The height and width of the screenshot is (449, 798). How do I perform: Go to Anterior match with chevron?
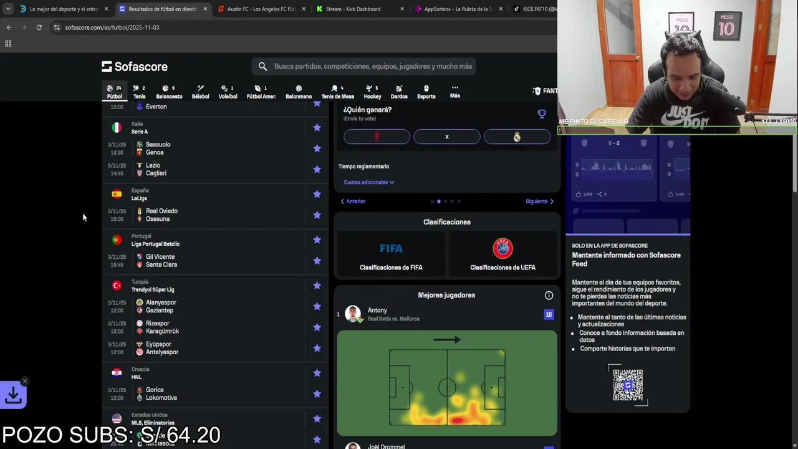pos(353,201)
